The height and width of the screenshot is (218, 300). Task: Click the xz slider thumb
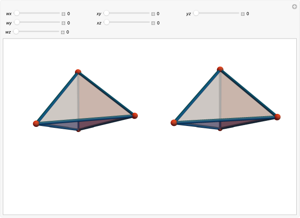[x=106, y=22]
